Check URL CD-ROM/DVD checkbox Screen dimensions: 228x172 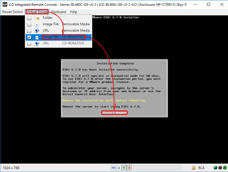pyautogui.click(x=29, y=44)
